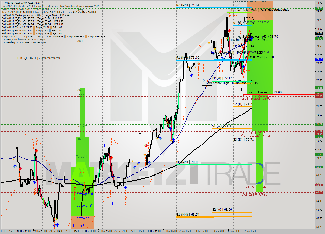Click the '18 Dec 2024' date on time axis
This screenshot has height=234, width=325.
point(7,231)
